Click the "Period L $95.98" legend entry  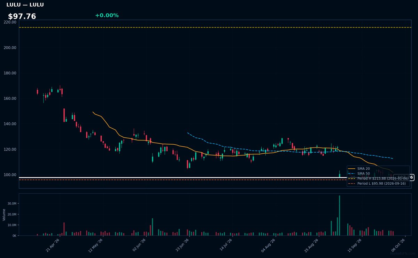377,184
